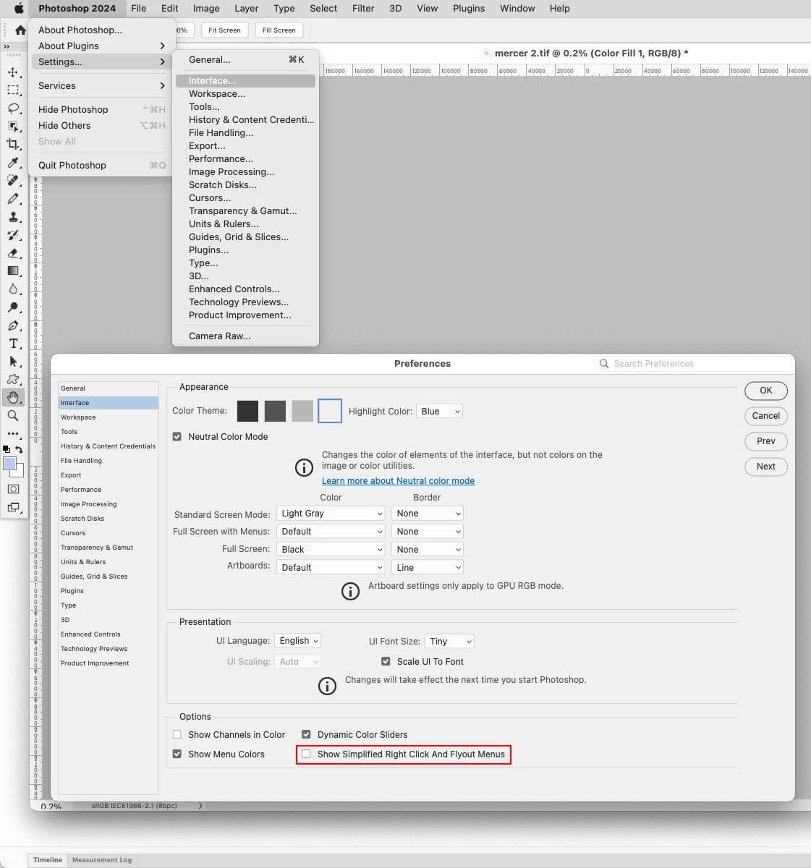Viewport: 811px width, 868px height.
Task: Click Cancel in Preferences dialog
Action: [766, 416]
